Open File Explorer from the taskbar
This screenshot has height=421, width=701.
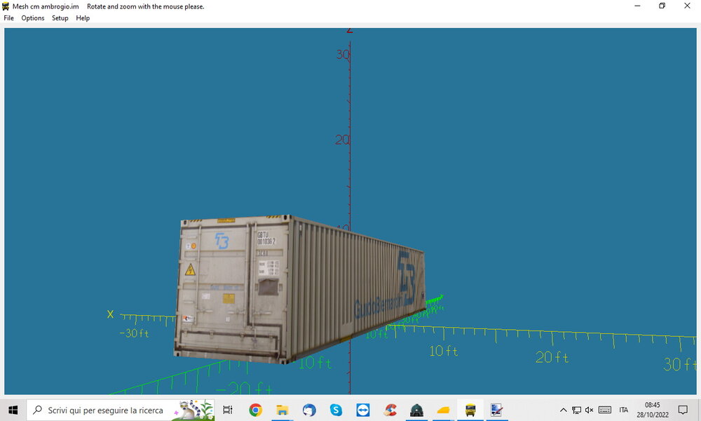[282, 410]
